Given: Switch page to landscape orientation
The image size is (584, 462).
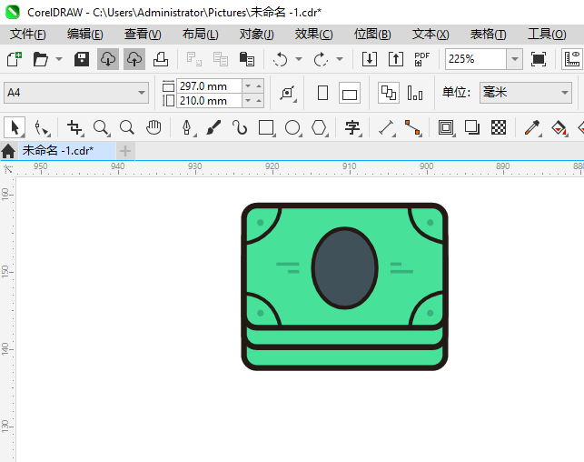Looking at the screenshot, I should tap(350, 93).
